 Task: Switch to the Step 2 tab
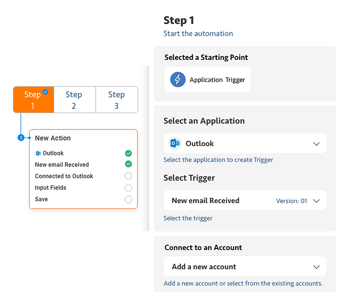(74, 99)
